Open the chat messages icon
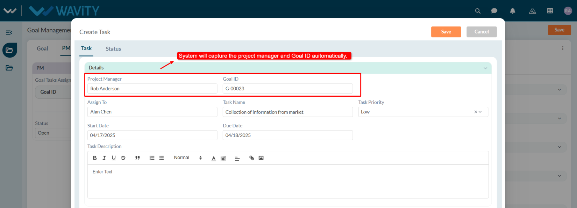Viewport: 577px width, 208px height. click(494, 11)
